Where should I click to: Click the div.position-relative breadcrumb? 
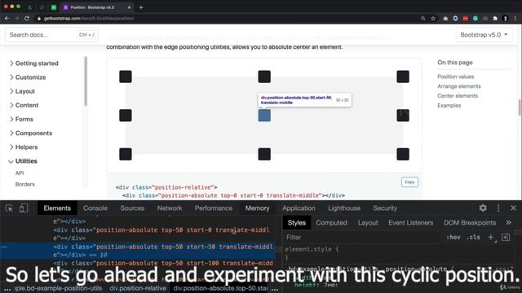point(138,288)
